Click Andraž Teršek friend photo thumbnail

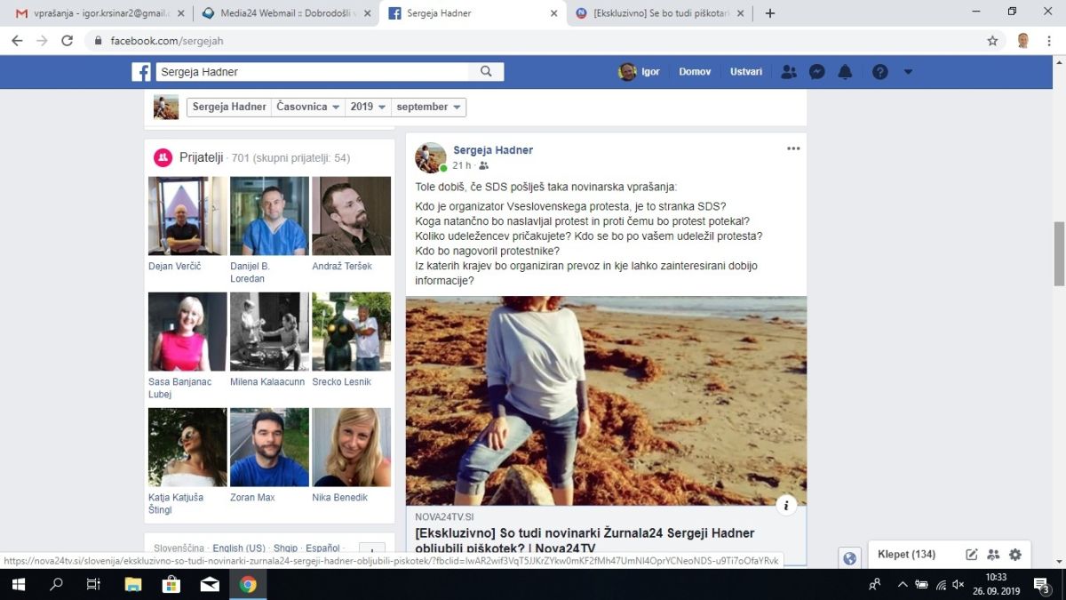(x=351, y=216)
